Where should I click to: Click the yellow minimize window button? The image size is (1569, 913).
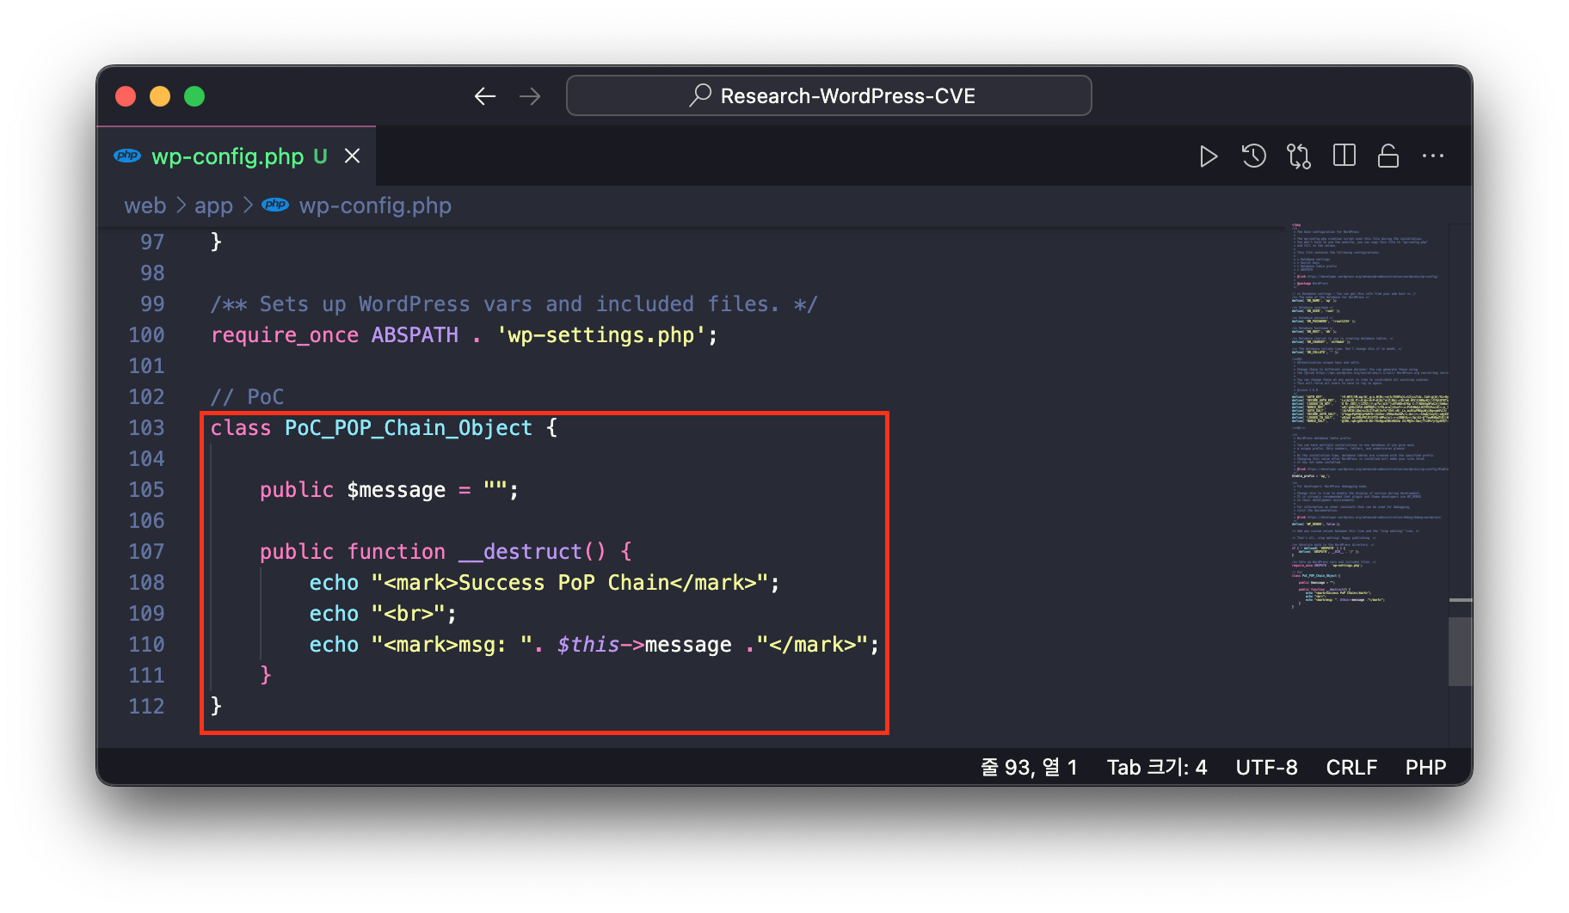[160, 96]
